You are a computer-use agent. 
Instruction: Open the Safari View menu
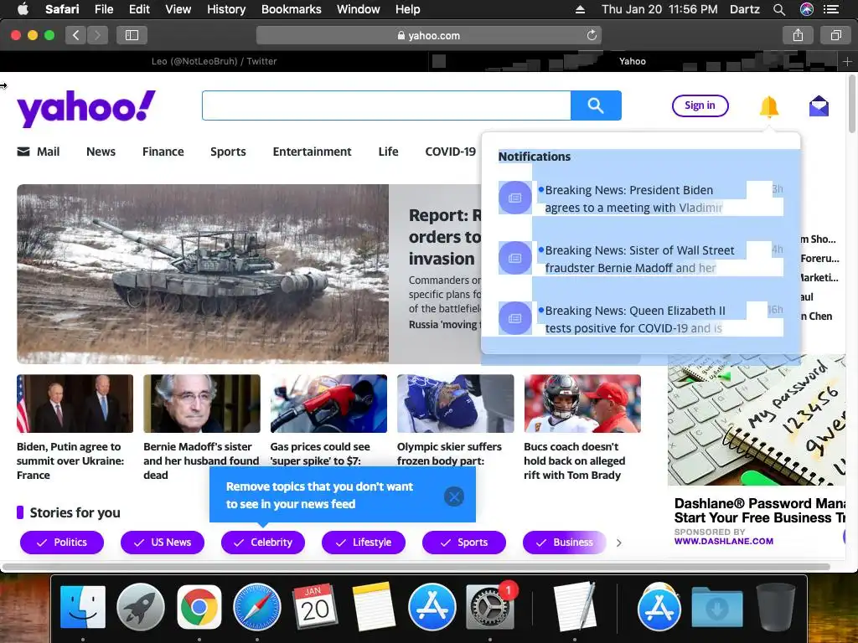(178, 9)
